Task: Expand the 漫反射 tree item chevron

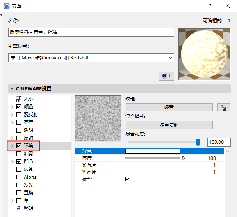Action: tap(12, 115)
